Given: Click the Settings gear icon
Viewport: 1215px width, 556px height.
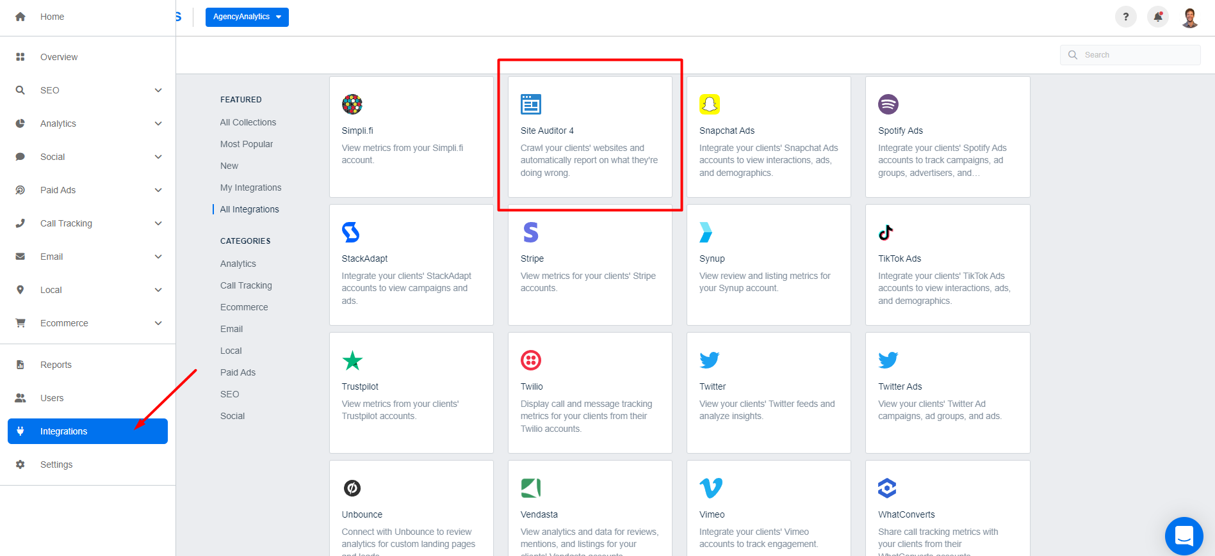Looking at the screenshot, I should (20, 465).
